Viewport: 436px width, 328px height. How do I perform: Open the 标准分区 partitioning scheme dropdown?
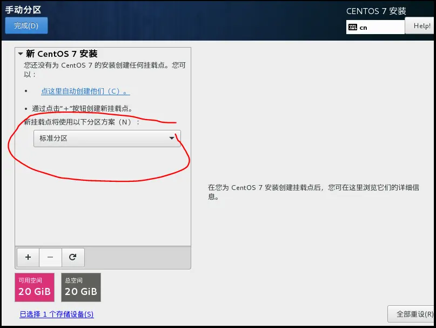pos(106,139)
